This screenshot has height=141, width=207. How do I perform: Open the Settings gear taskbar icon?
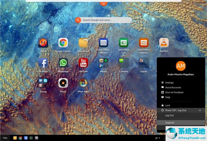click(x=37, y=138)
